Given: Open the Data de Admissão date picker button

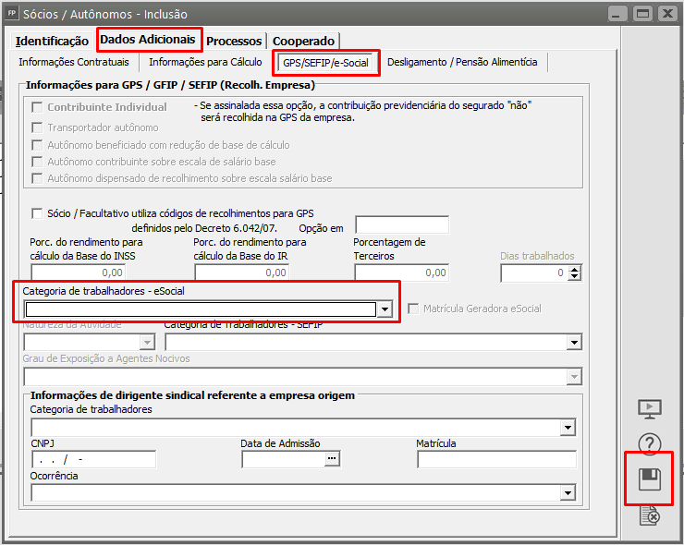Looking at the screenshot, I should pos(332,459).
